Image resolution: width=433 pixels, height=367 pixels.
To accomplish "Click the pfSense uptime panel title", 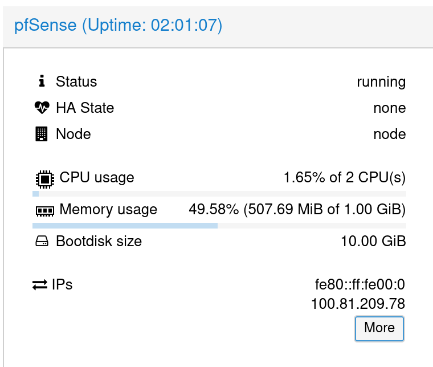I will click(x=119, y=25).
